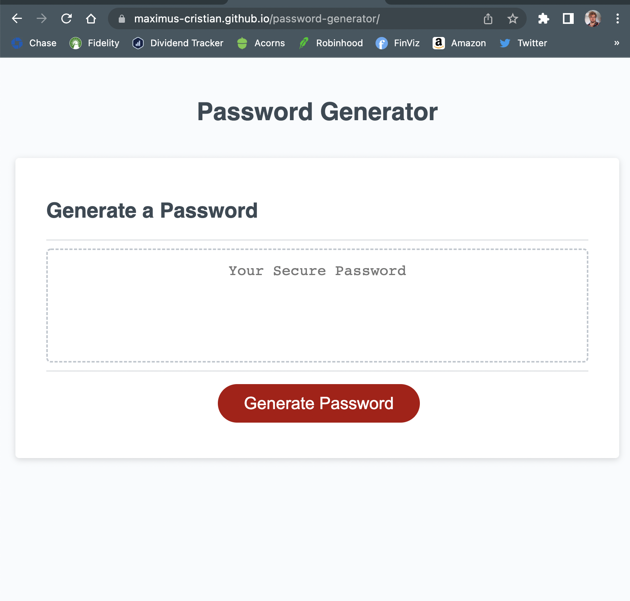
Task: Open the Dividend Tracker bookmark icon
Action: (138, 43)
